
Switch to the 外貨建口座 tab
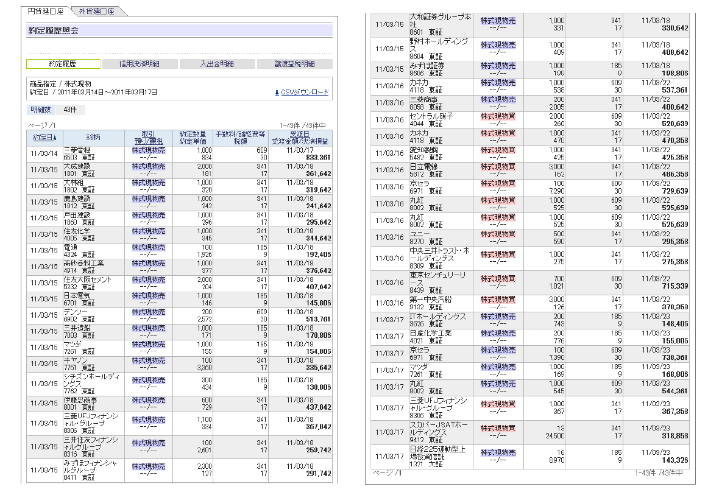pos(97,12)
